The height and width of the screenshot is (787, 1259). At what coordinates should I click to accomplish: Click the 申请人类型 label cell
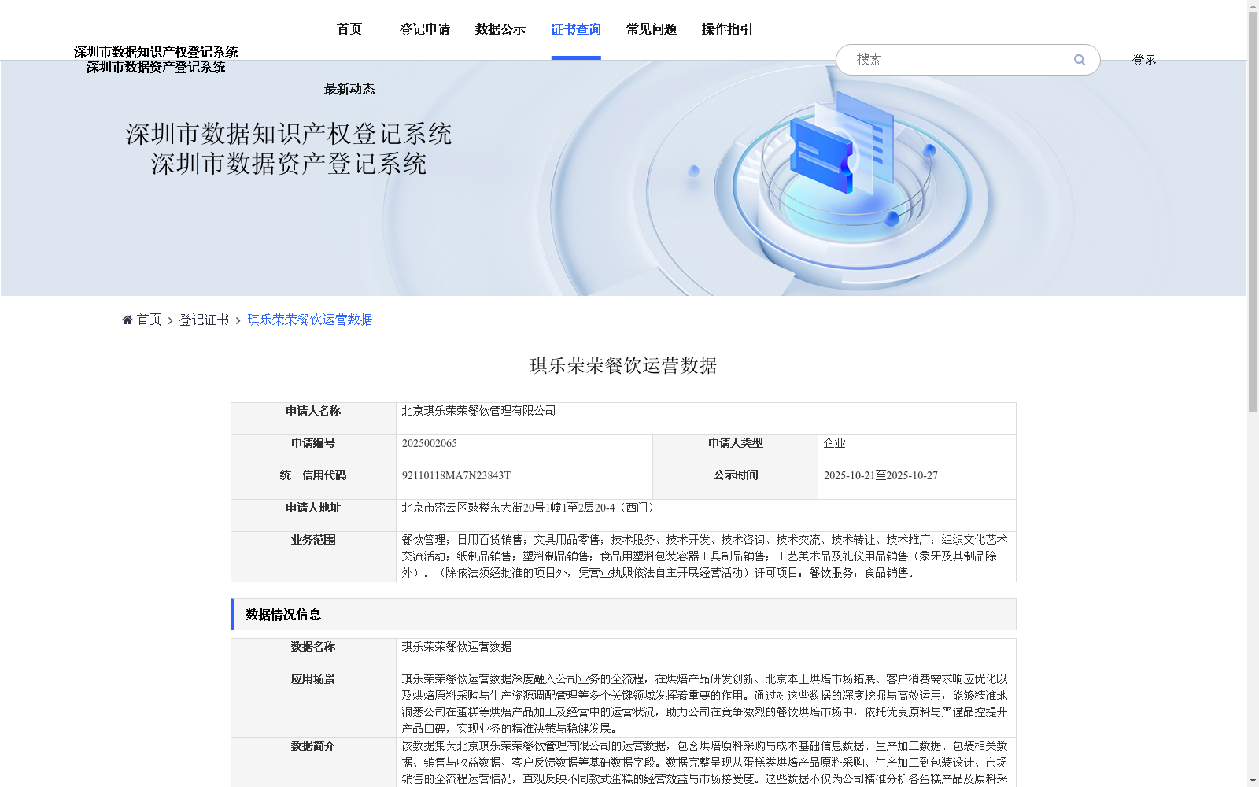click(736, 451)
